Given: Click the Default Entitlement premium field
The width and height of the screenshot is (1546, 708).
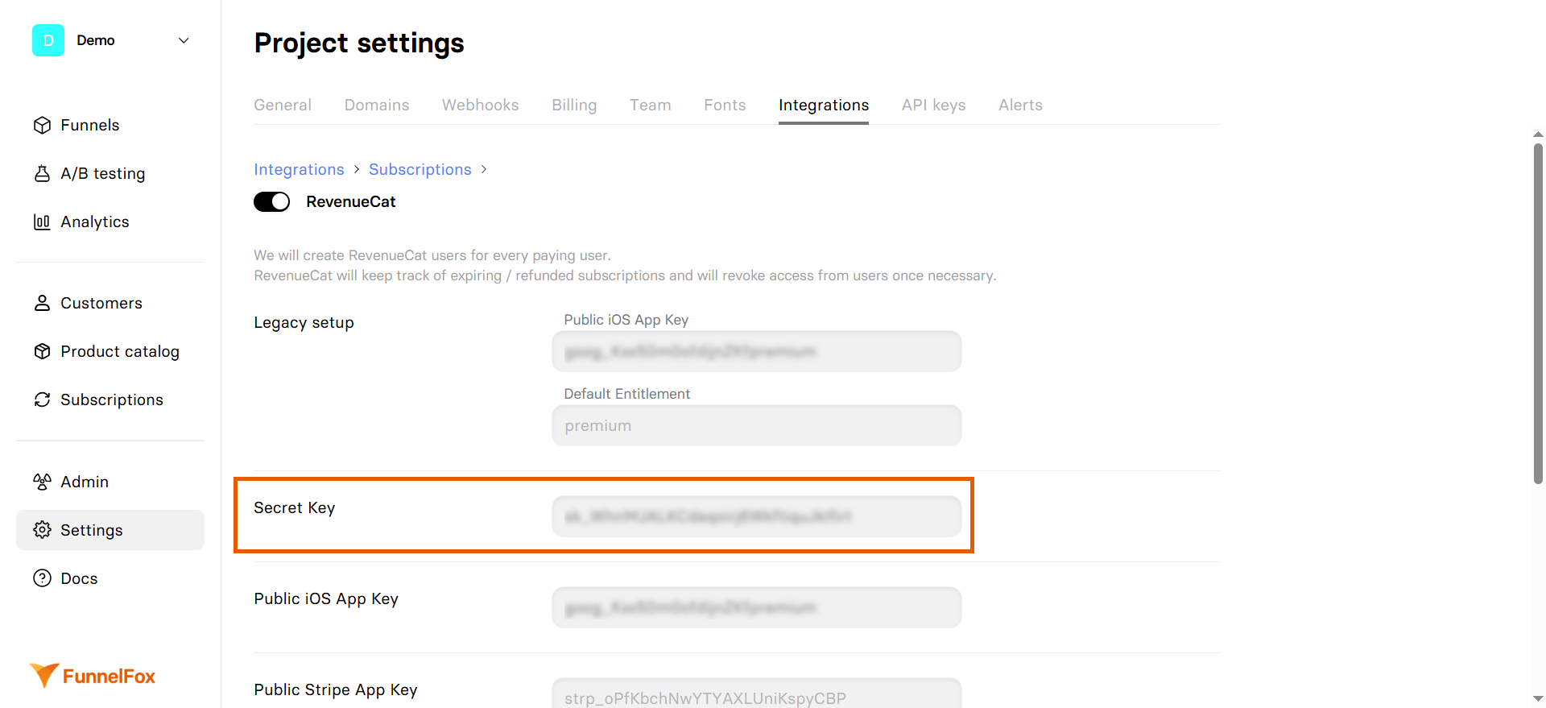Looking at the screenshot, I should click(x=757, y=425).
